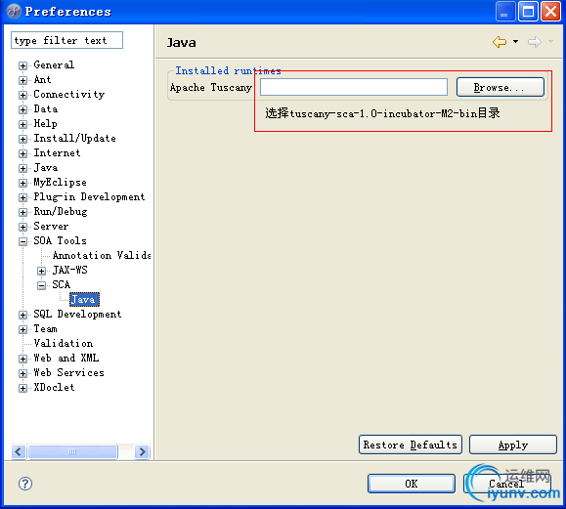
Task: Expand the Plug-in Development node
Action: click(x=22, y=197)
